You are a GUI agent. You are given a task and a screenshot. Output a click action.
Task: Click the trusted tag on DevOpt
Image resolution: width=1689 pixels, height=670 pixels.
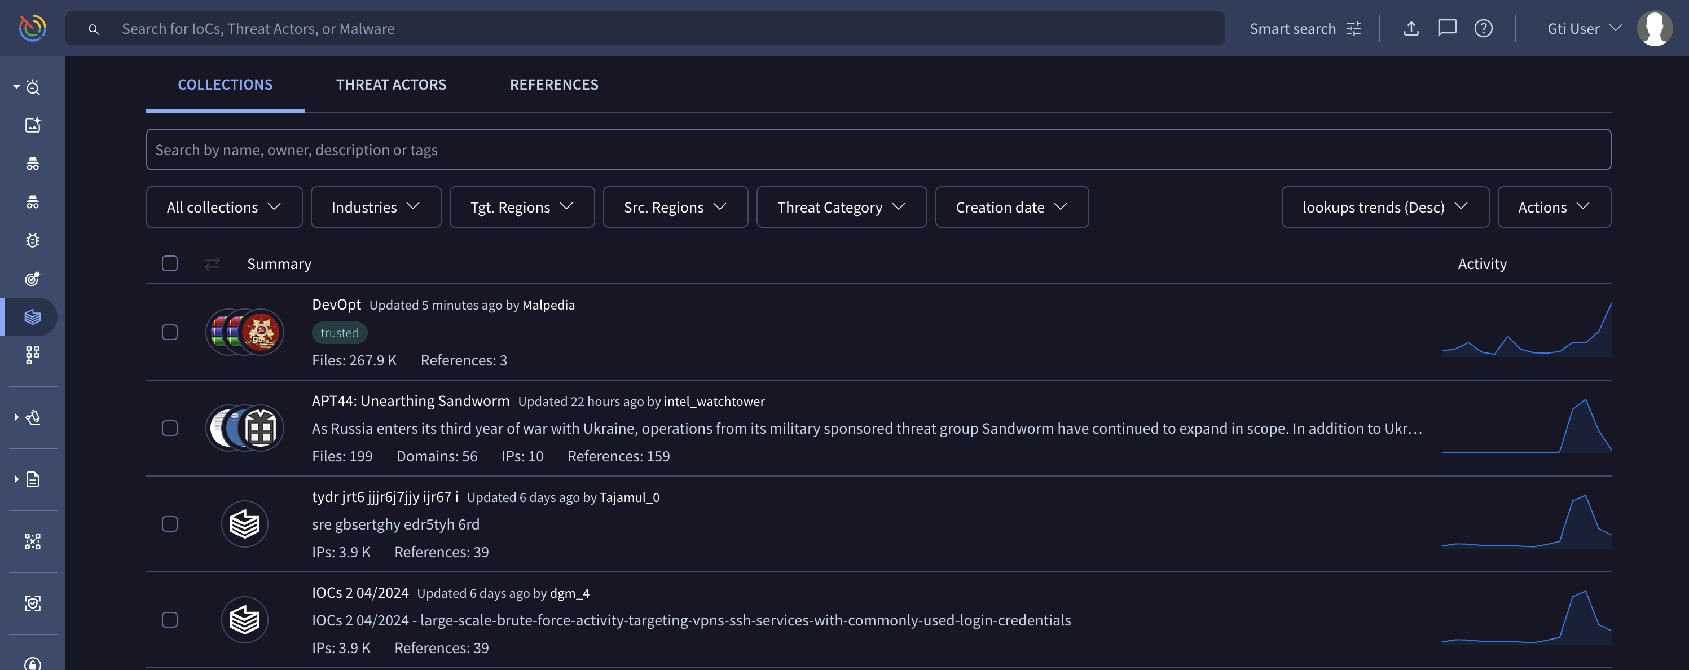[340, 332]
